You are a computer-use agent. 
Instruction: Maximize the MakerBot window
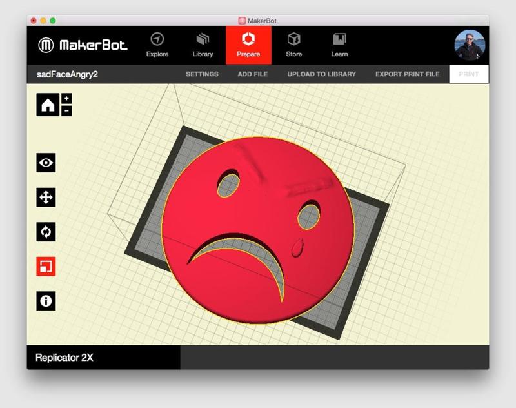click(53, 21)
